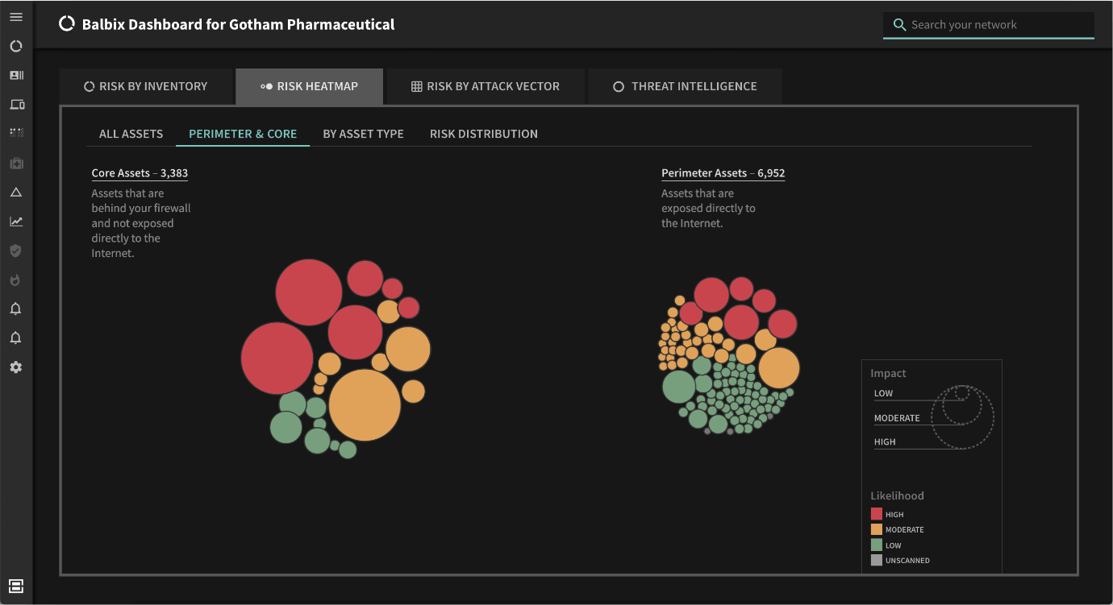Click the gray UNSCANNED likelihood swatch
This screenshot has height=605, width=1113.
(877, 560)
